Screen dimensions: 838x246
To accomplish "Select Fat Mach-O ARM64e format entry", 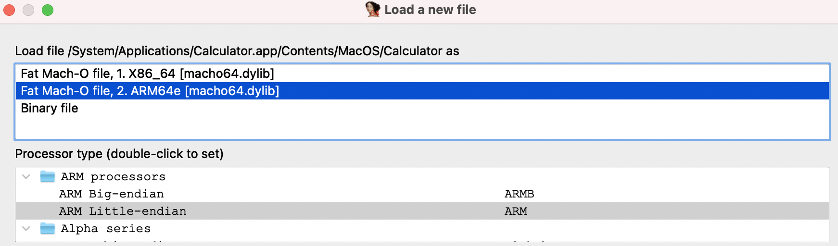I will pos(422,91).
